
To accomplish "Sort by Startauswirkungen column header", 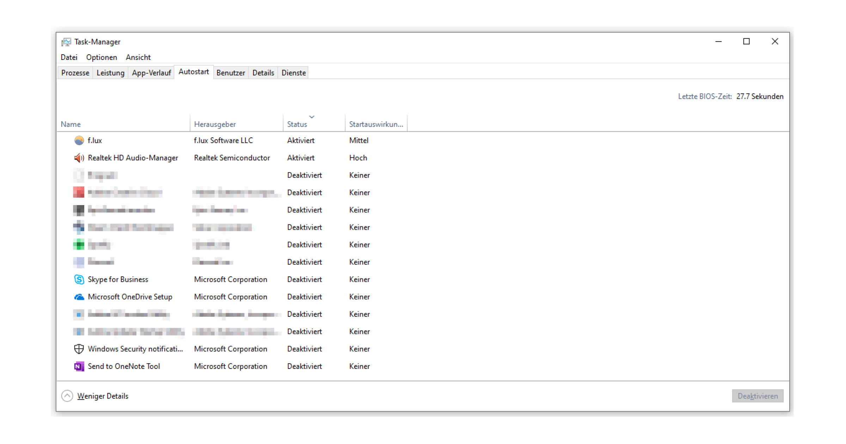I will coord(376,124).
